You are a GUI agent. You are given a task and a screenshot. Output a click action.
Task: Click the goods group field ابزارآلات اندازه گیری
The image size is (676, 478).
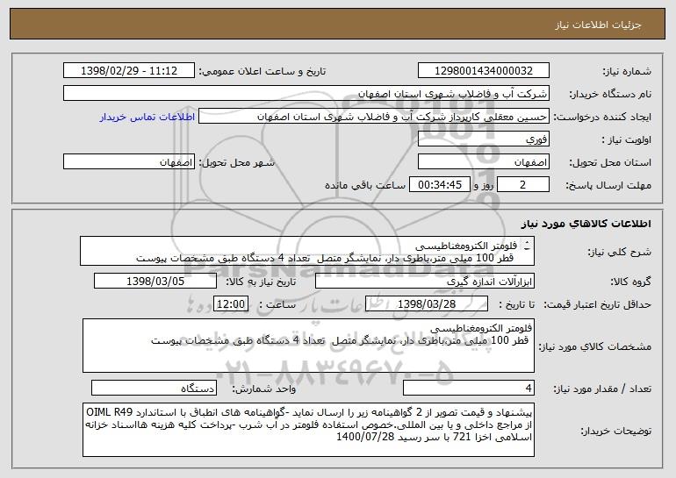[425, 282]
